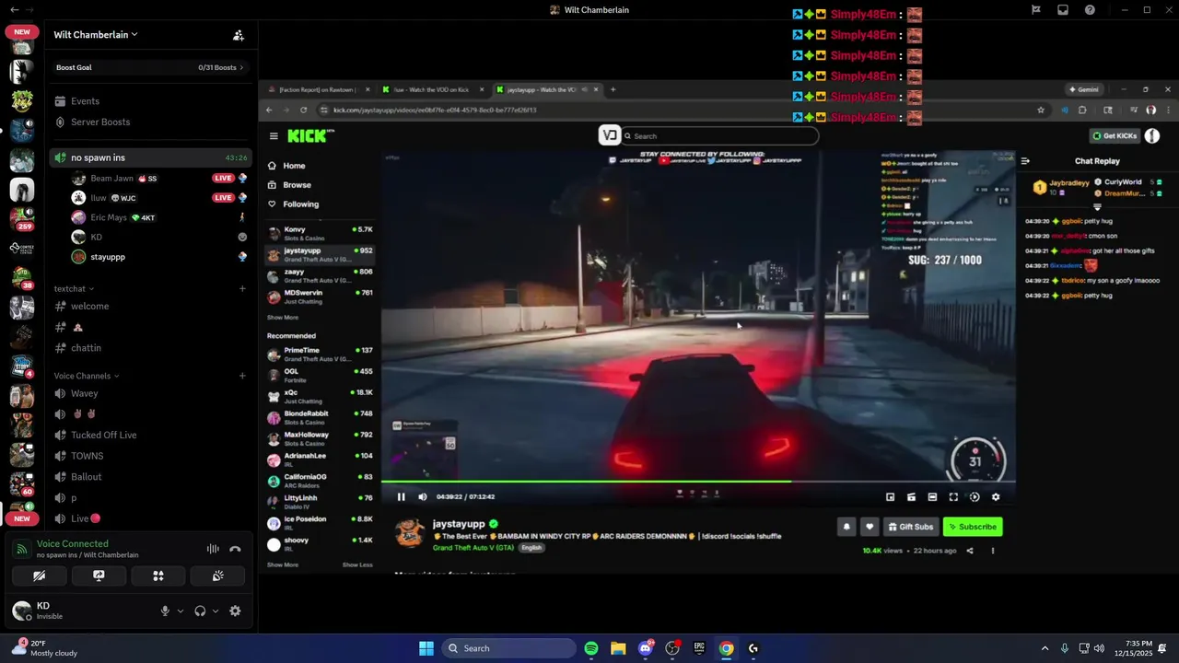This screenshot has height=663, width=1179.
Task: Click stayuppp in voice member list
Action: (x=108, y=257)
